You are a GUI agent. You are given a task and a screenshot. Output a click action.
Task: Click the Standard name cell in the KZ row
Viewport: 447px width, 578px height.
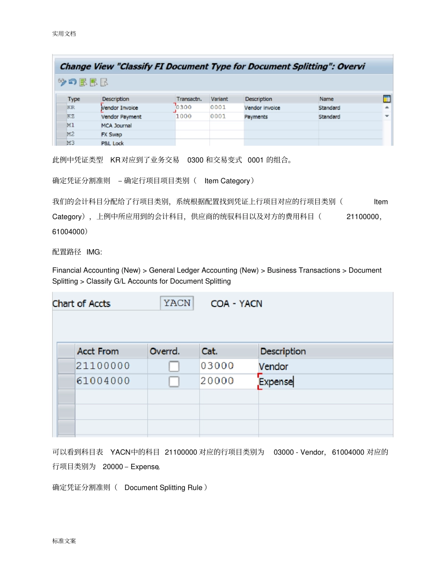tap(350, 117)
